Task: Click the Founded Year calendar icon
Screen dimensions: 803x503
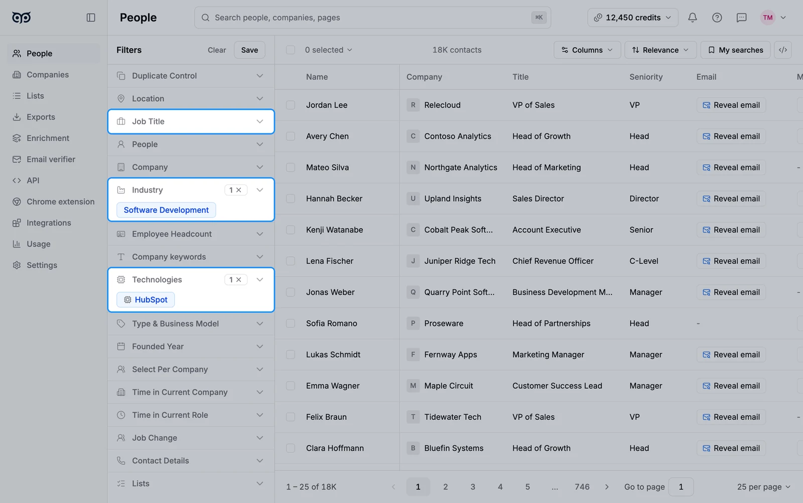Action: coord(121,347)
